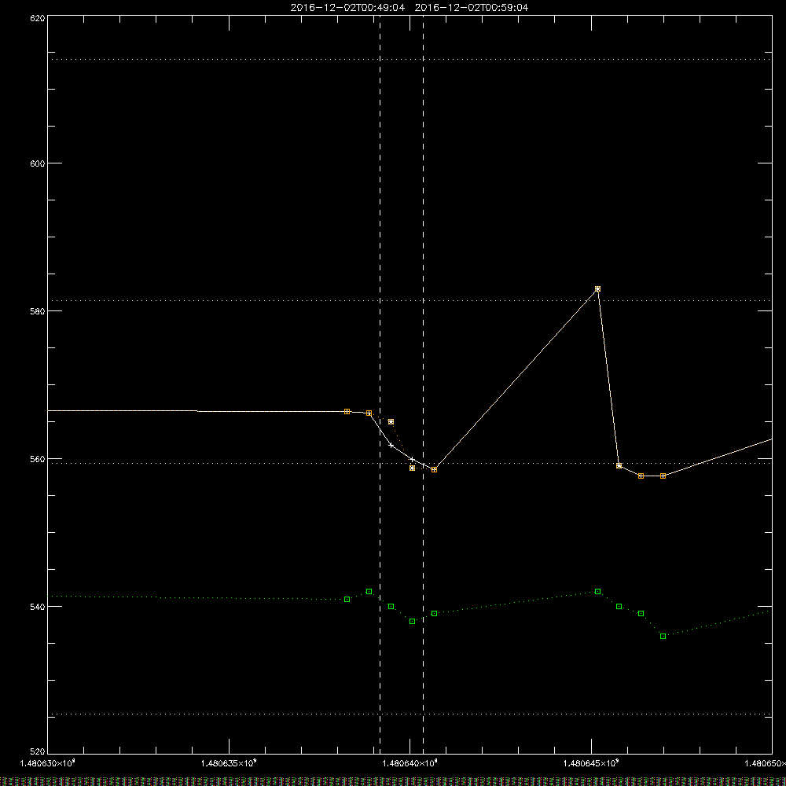Select the y-axis label 580

38,310
